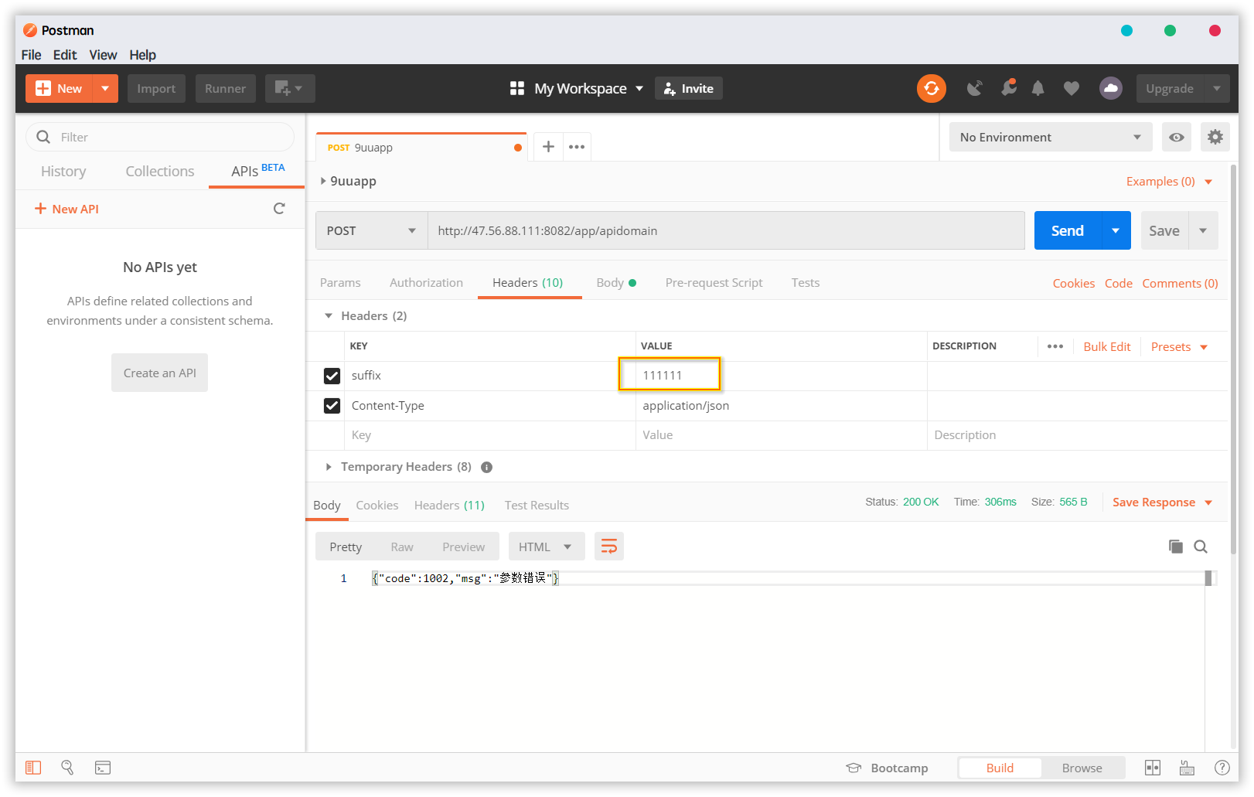1254x797 pixels.
Task: Open the Examples (0) dropdown
Action: [1170, 181]
